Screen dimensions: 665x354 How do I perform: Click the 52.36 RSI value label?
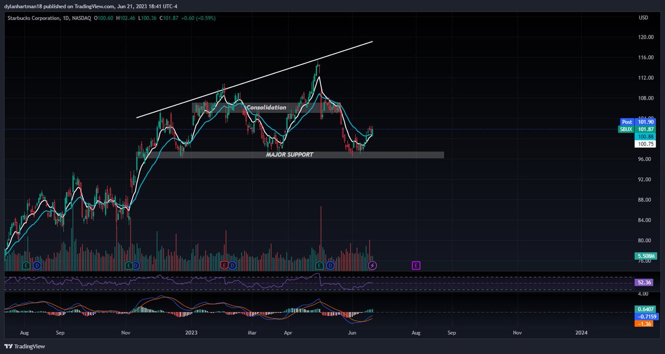click(x=643, y=283)
